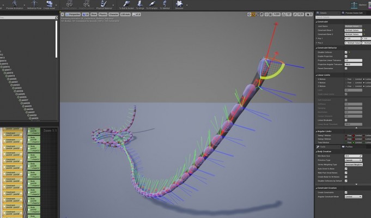Screen dimensions: 371x218
Task: Toggle Auto Orient to Bone checkbox
Action: pyautogui.click(x=346, y=169)
